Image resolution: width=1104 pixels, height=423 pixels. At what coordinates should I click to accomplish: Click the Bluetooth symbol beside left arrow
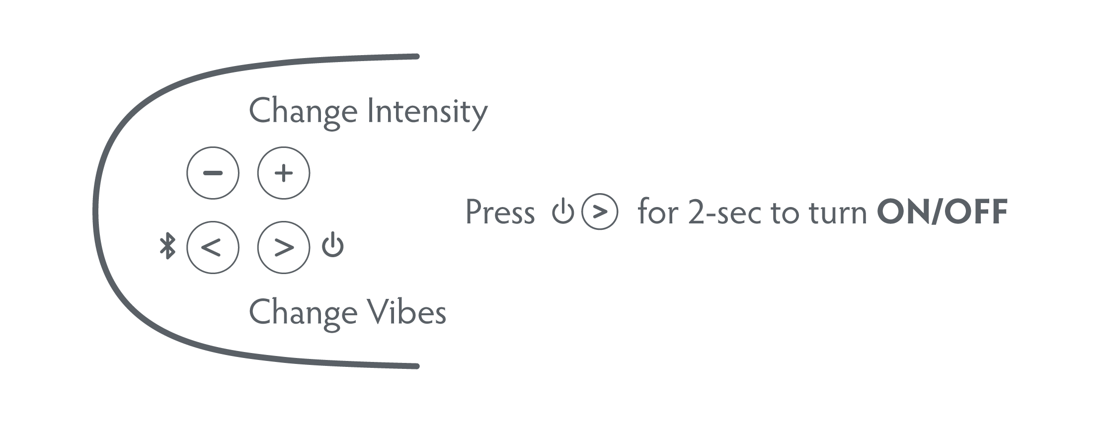tap(167, 246)
